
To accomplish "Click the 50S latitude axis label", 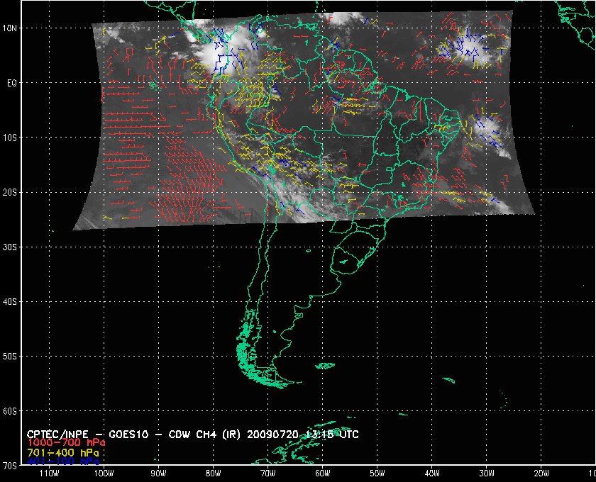I will point(11,356).
